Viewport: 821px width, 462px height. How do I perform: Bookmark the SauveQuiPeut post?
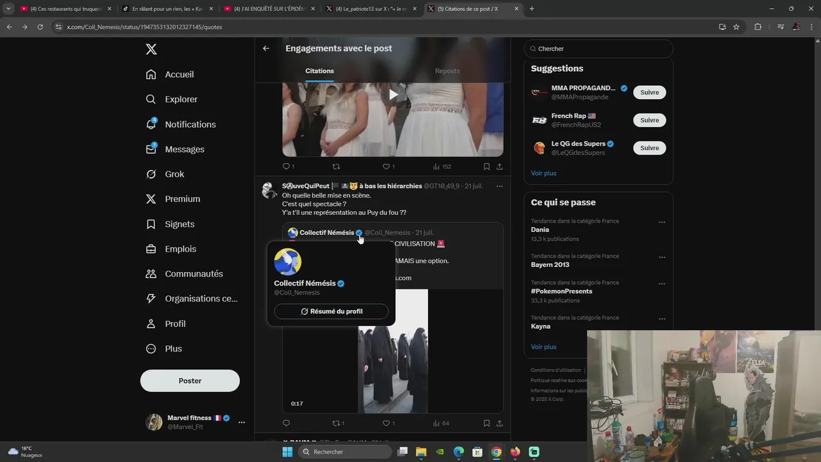tap(487, 424)
